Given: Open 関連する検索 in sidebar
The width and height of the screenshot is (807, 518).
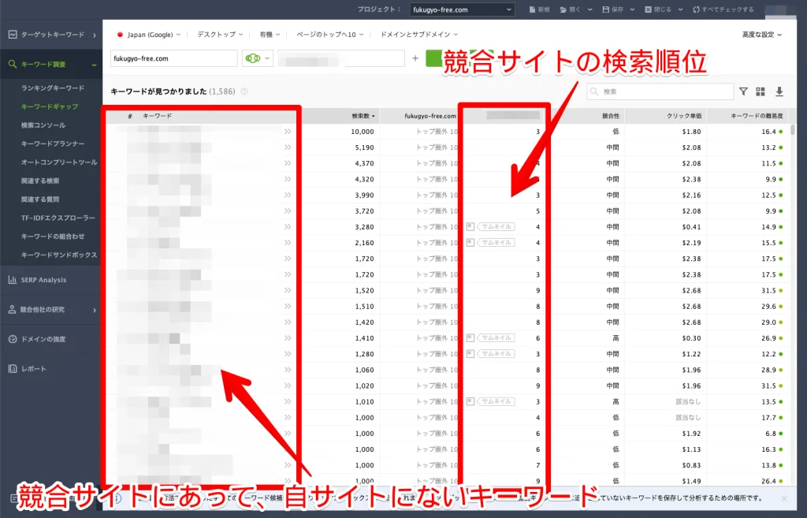Looking at the screenshot, I should [x=40, y=181].
